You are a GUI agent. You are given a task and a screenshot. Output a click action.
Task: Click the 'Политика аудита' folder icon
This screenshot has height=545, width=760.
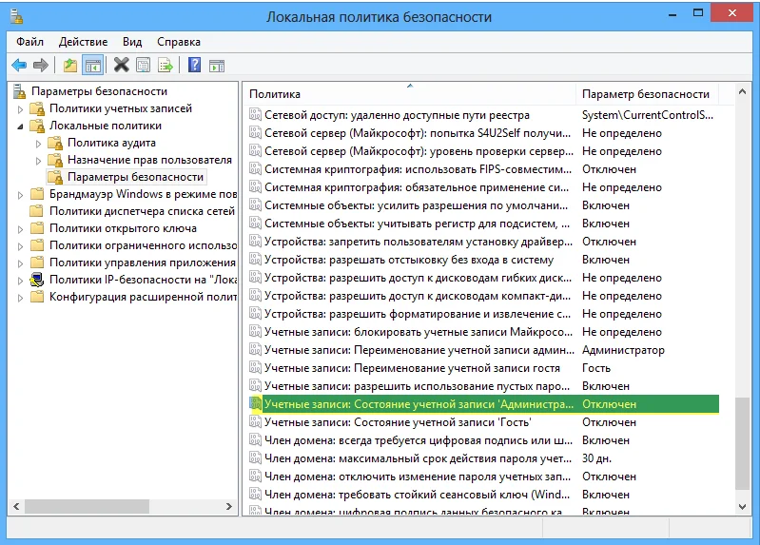pyautogui.click(x=55, y=143)
